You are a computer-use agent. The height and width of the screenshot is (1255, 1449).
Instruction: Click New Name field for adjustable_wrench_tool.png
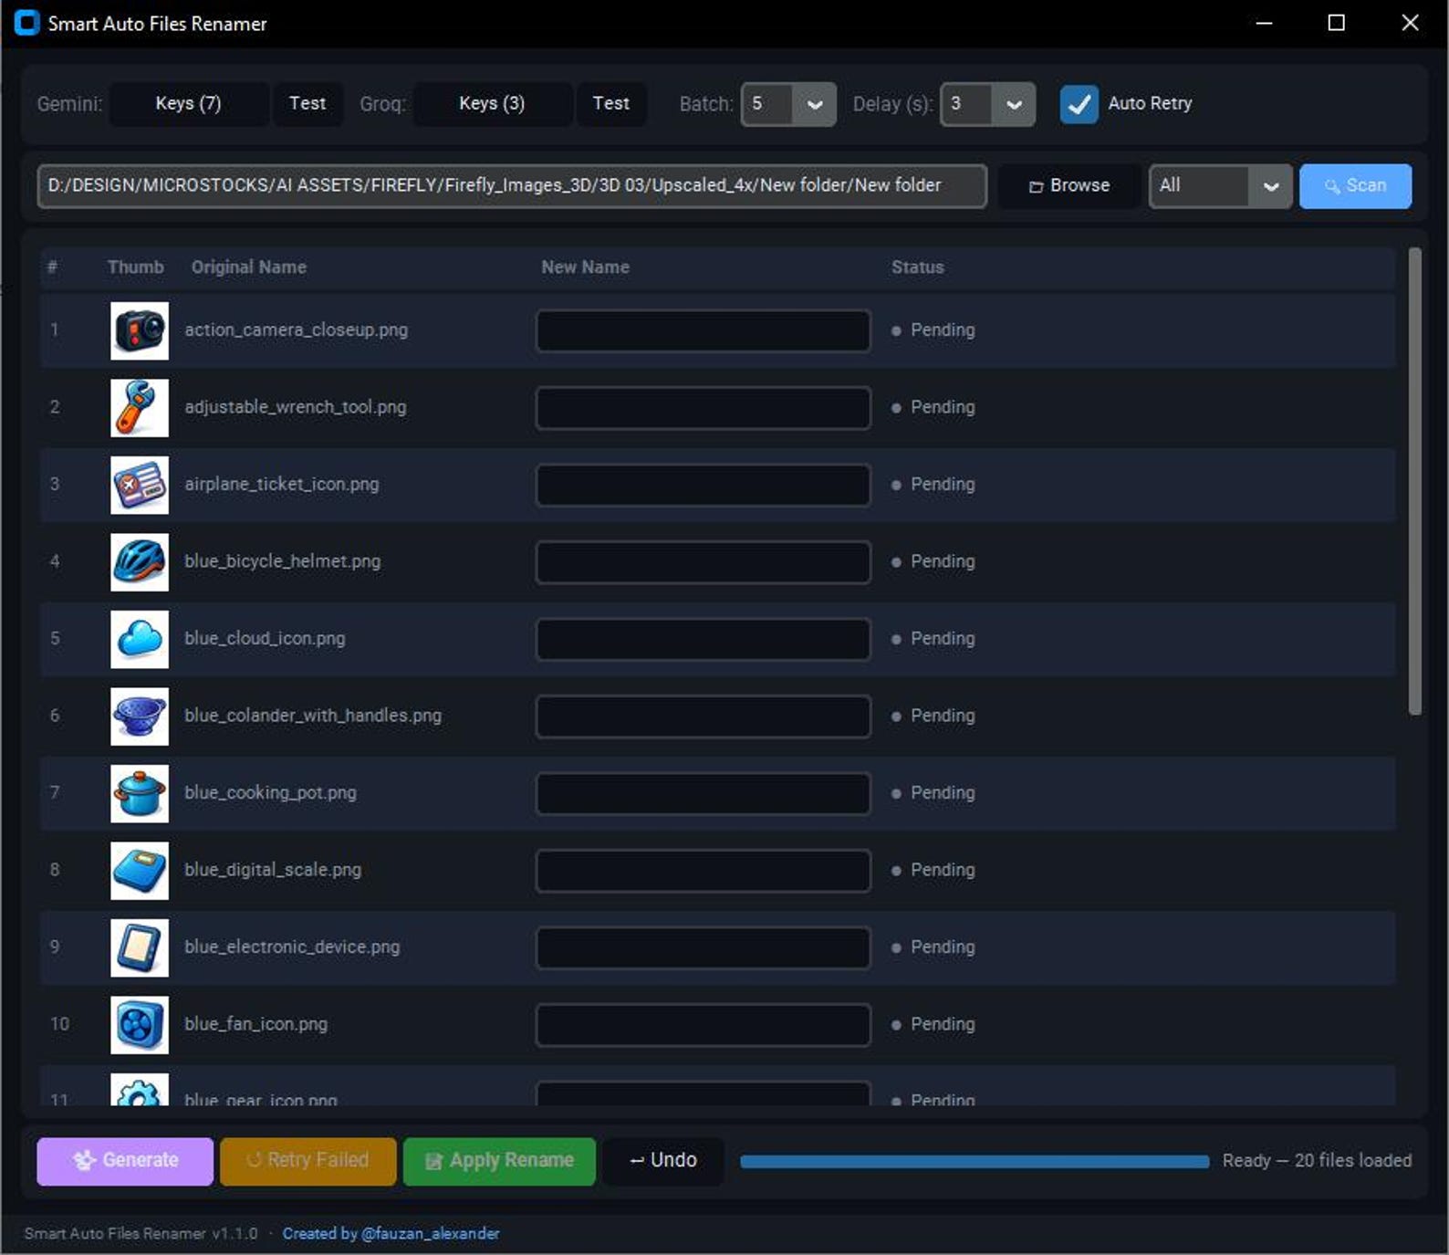703,408
